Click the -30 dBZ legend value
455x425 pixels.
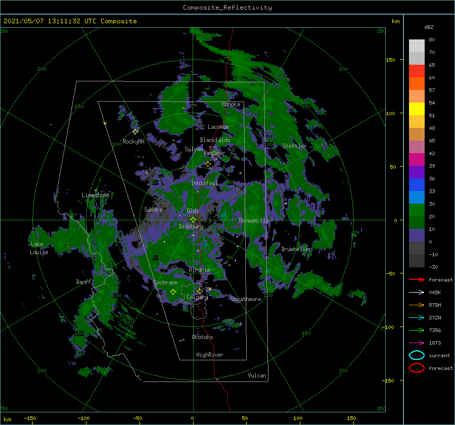[x=433, y=267]
